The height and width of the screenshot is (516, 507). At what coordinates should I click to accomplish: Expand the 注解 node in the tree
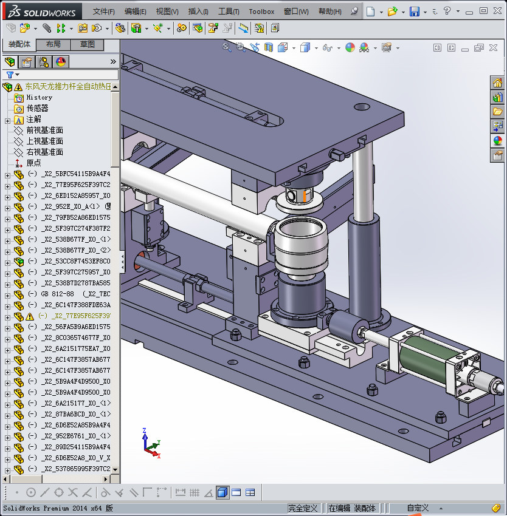point(7,120)
